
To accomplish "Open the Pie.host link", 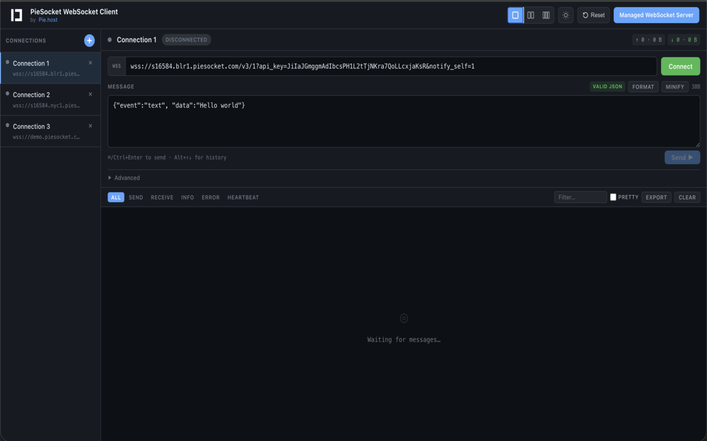I will pyautogui.click(x=48, y=20).
